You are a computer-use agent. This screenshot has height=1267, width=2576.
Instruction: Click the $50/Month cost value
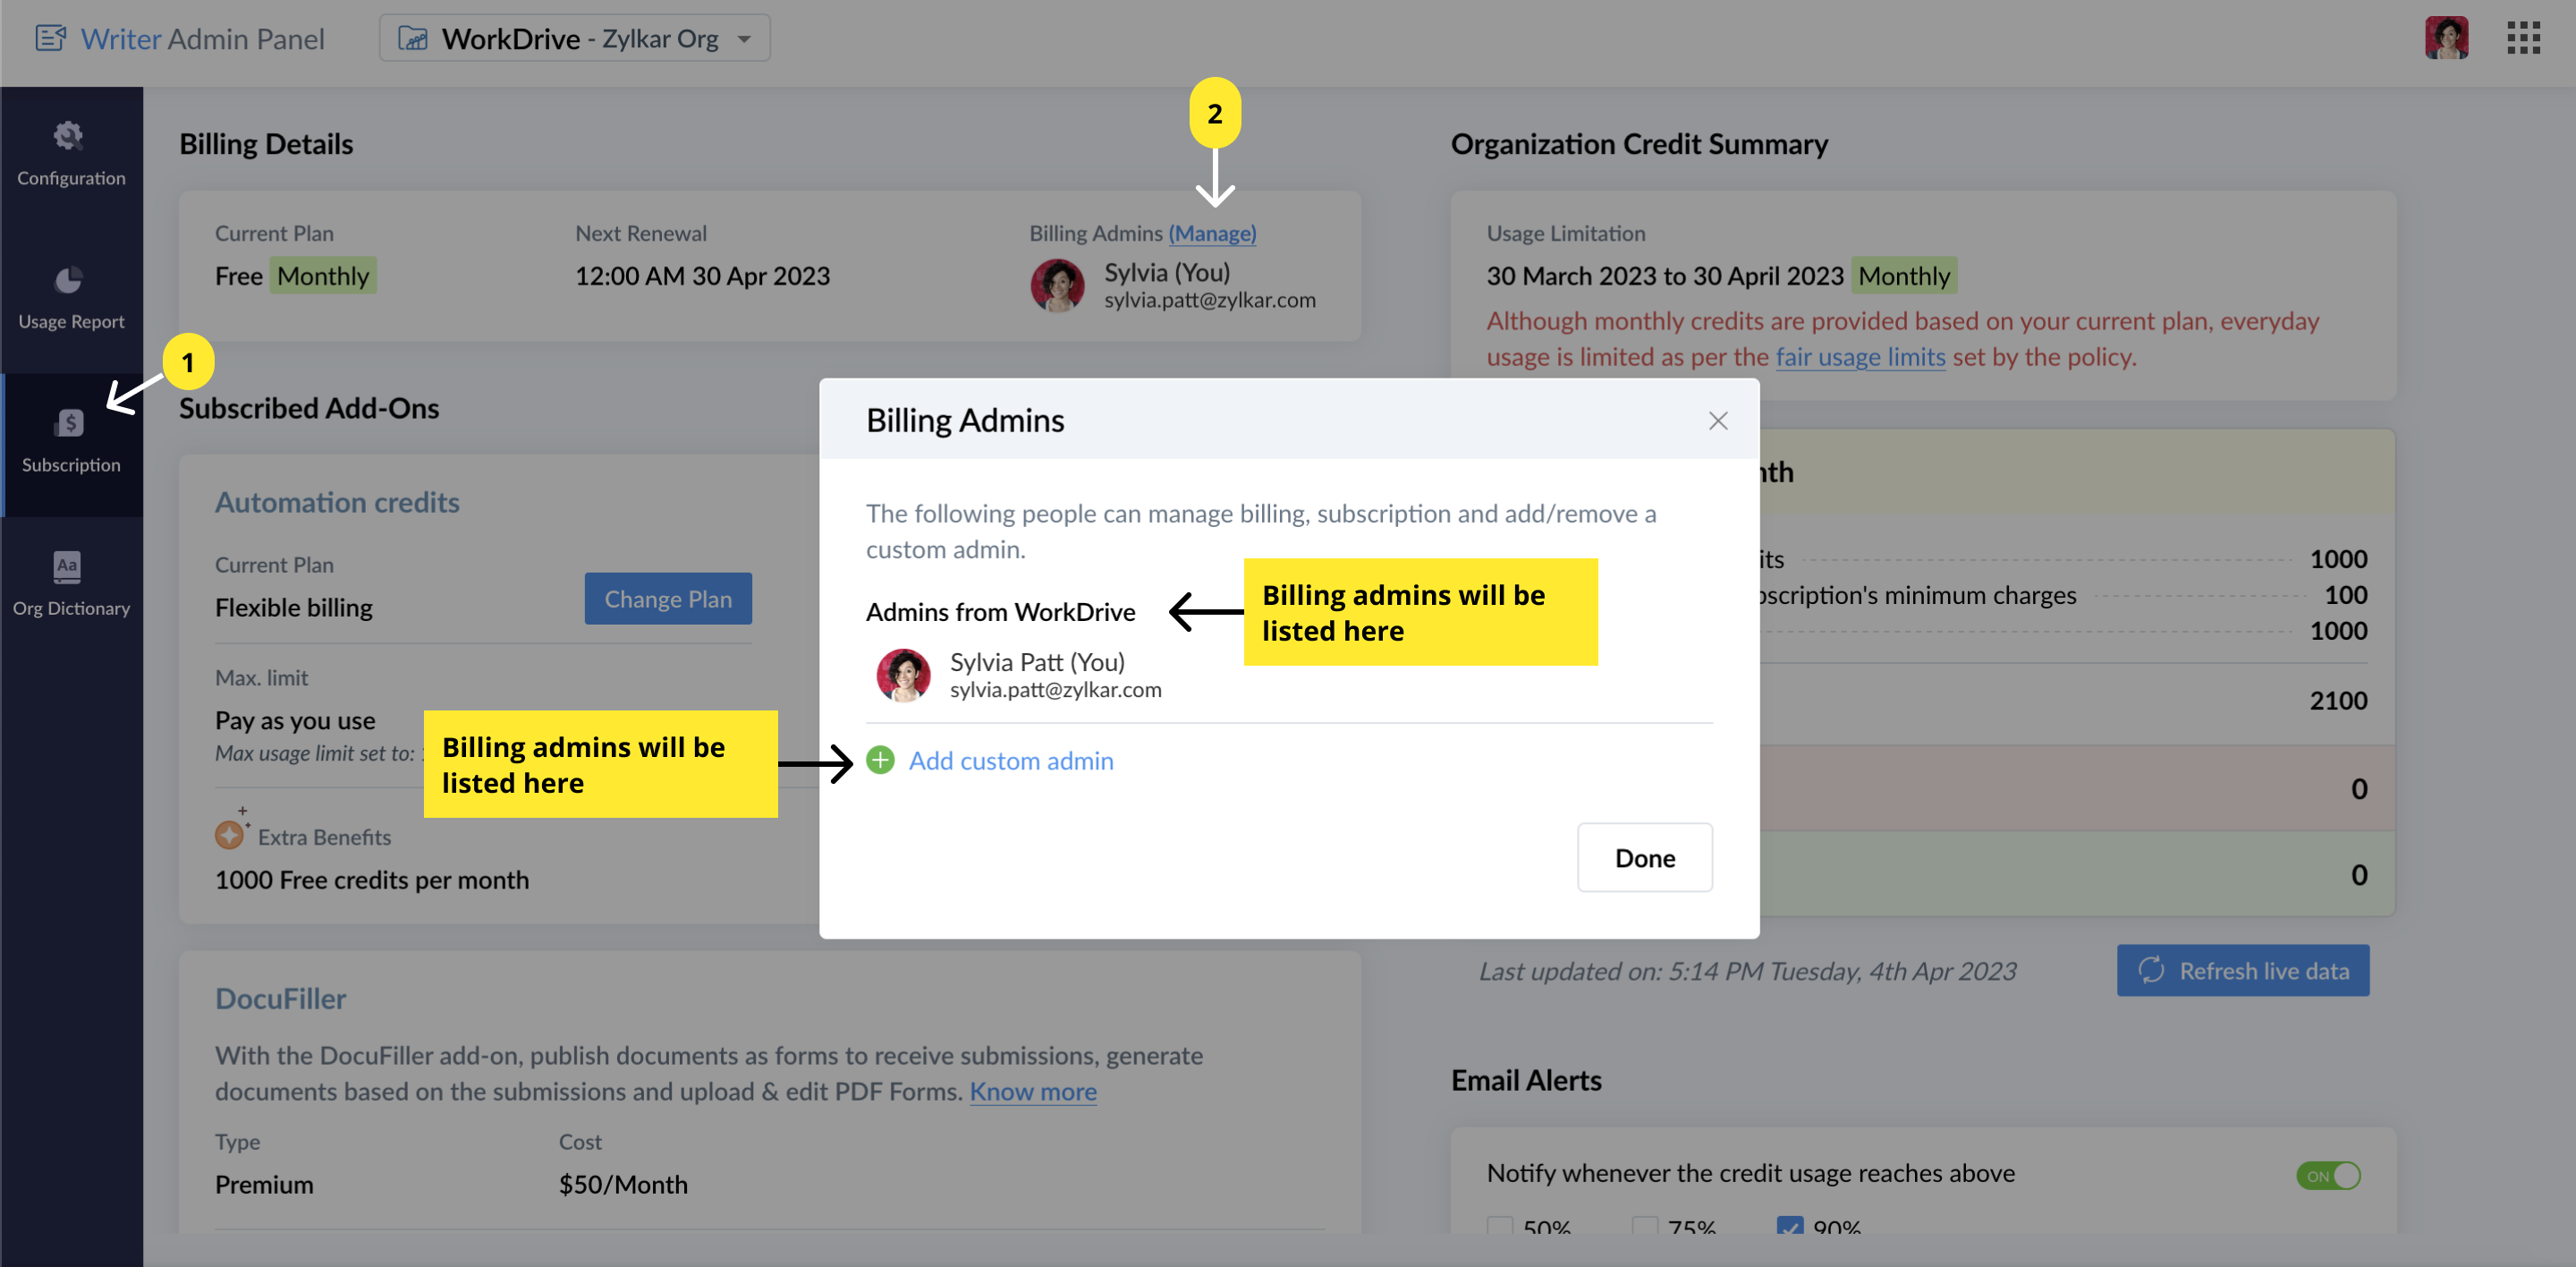623,1184
